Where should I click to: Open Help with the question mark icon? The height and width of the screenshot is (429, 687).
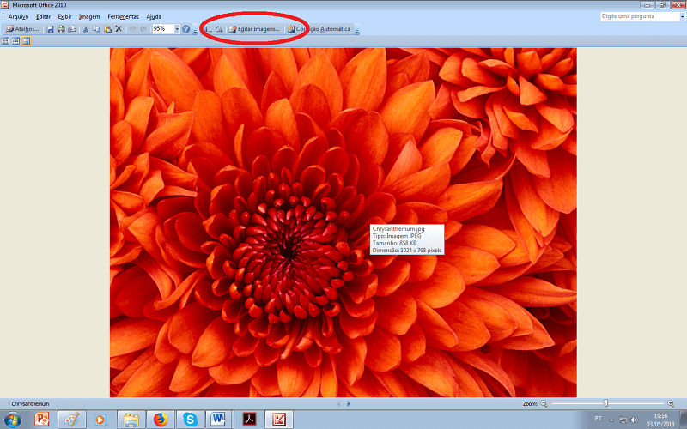point(185,29)
